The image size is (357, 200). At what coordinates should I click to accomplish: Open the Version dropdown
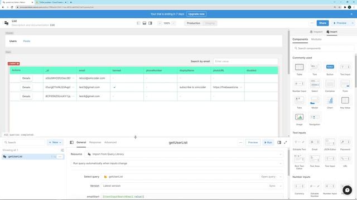[x=192, y=186]
